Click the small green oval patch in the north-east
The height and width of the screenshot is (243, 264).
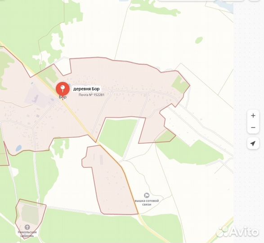pos(199,40)
